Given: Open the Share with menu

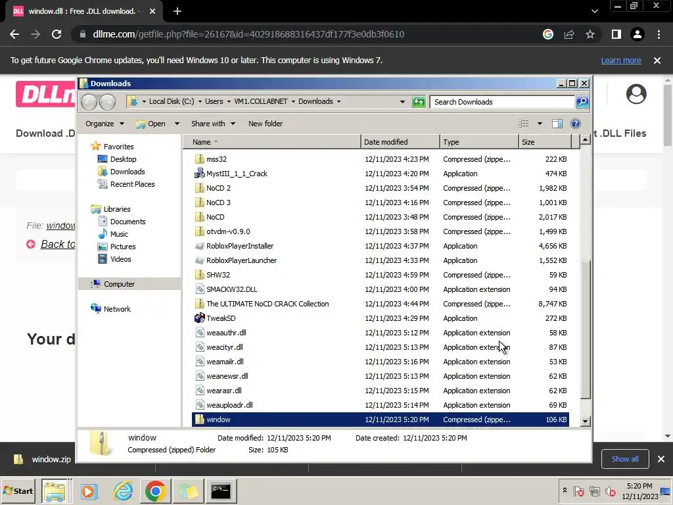Looking at the screenshot, I should 214,124.
